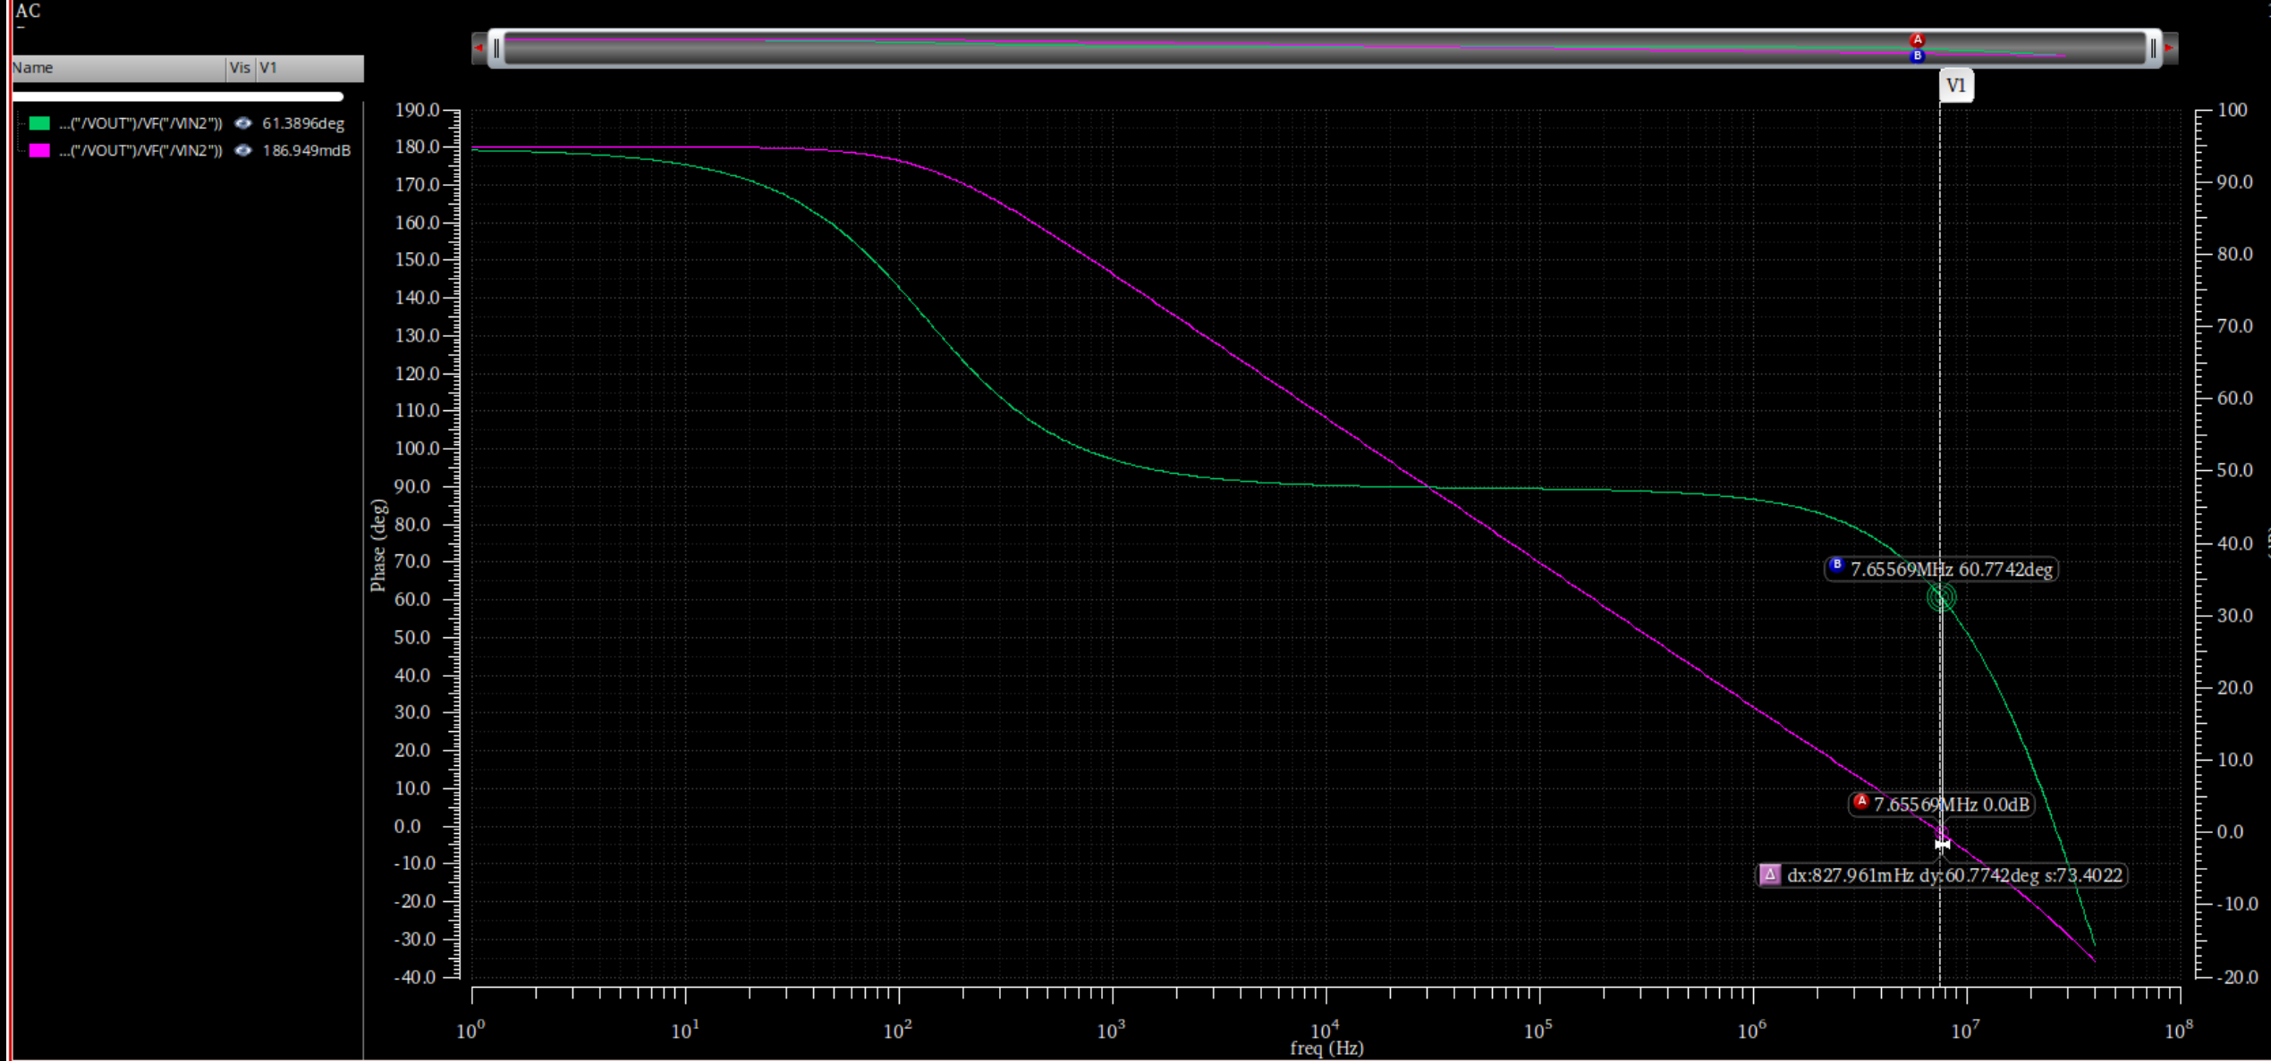Click the left red arrow of overview bar
2271x1061 pixels.
tap(479, 48)
